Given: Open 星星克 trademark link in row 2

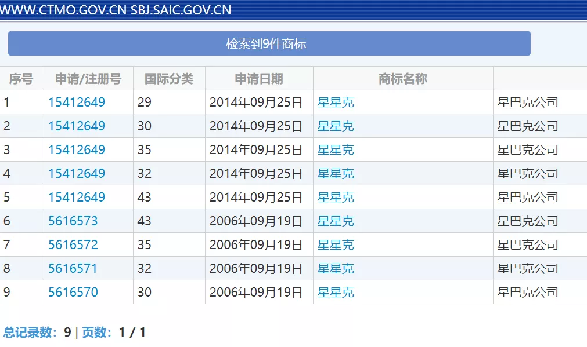Looking at the screenshot, I should point(336,126).
